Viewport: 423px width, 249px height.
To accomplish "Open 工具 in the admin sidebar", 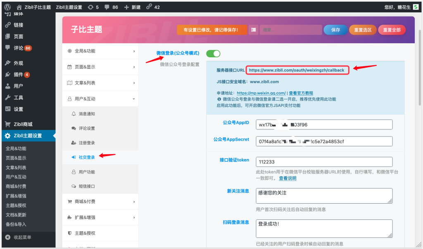I will (x=18, y=97).
